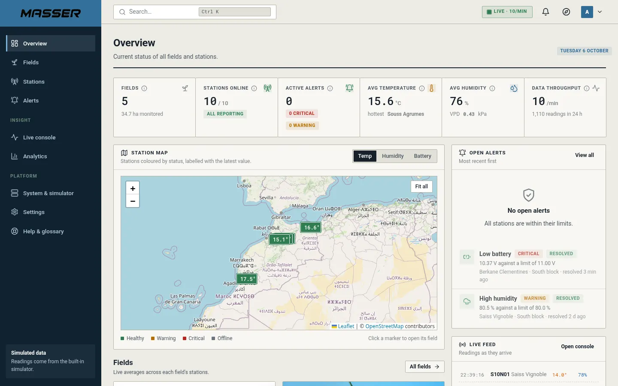Open Stations page from sidebar
The image size is (618, 386).
51,81
